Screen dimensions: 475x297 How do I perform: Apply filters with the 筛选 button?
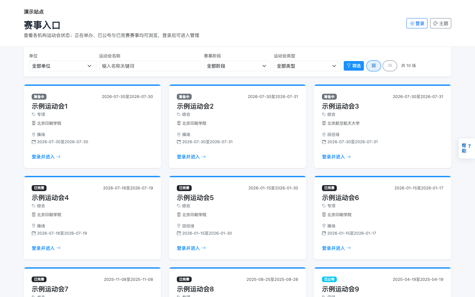(354, 66)
